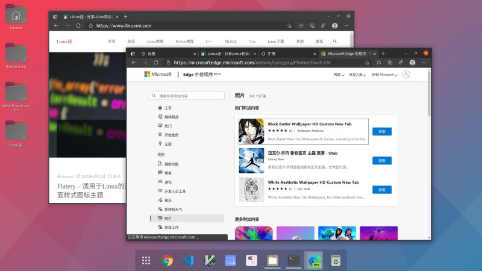The height and width of the screenshot is (271, 482).
Task: Open the app grid launcher in dock
Action: [x=146, y=261]
